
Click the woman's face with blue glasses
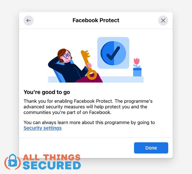click(66, 56)
